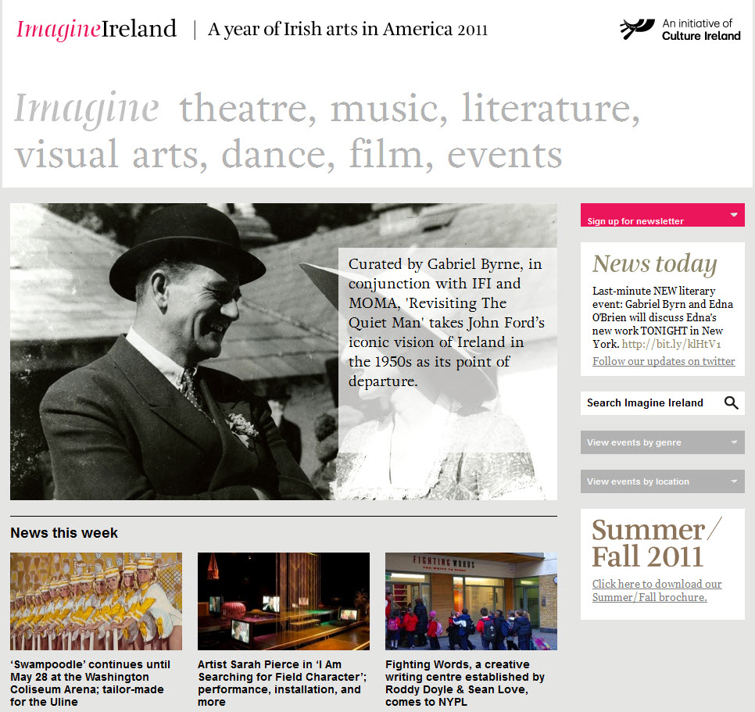Read the Fighting Words NYPL article headline

coord(465,683)
